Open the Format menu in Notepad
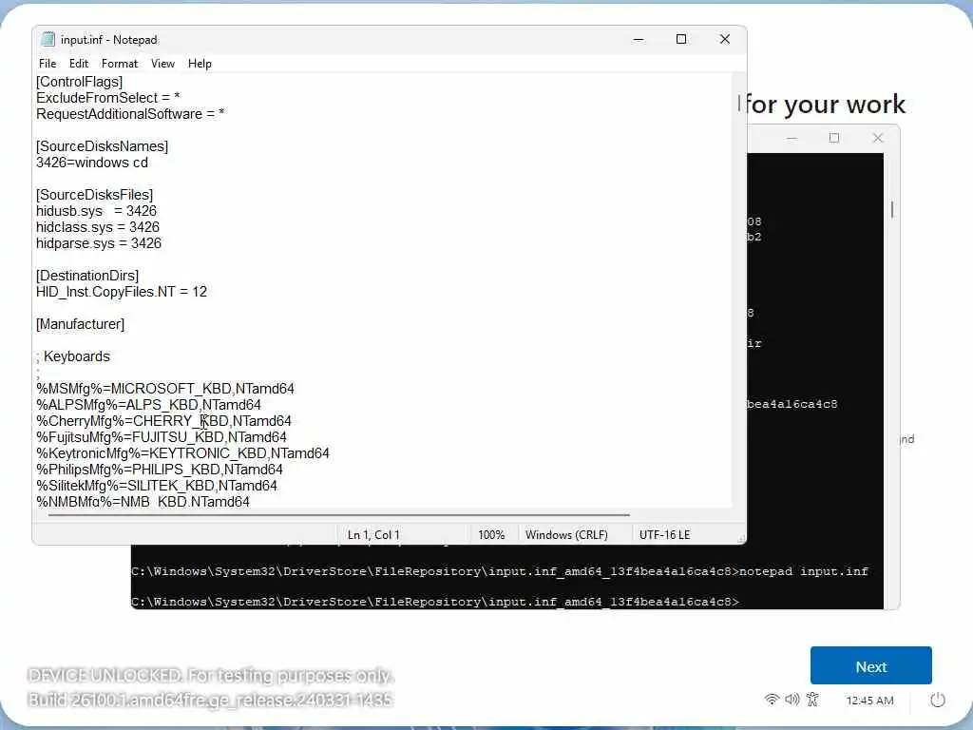Screen dimensions: 973x730 [x=120, y=64]
